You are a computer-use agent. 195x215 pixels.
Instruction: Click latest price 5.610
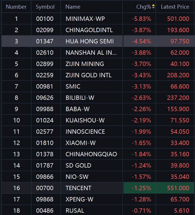click(182, 211)
